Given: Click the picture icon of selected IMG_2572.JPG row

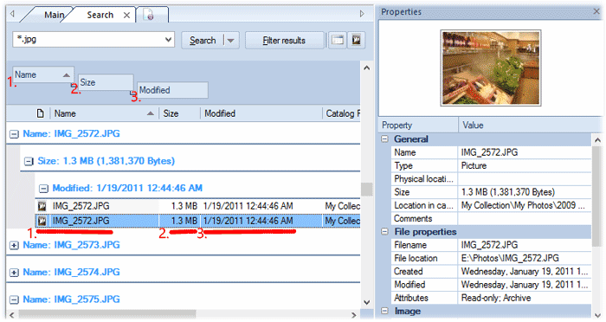Looking at the screenshot, I should pyautogui.click(x=42, y=221).
